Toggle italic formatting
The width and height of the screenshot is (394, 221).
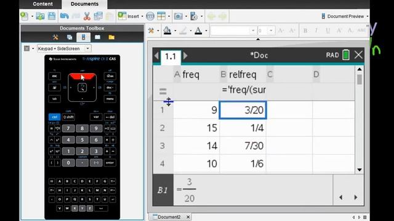(316, 31)
